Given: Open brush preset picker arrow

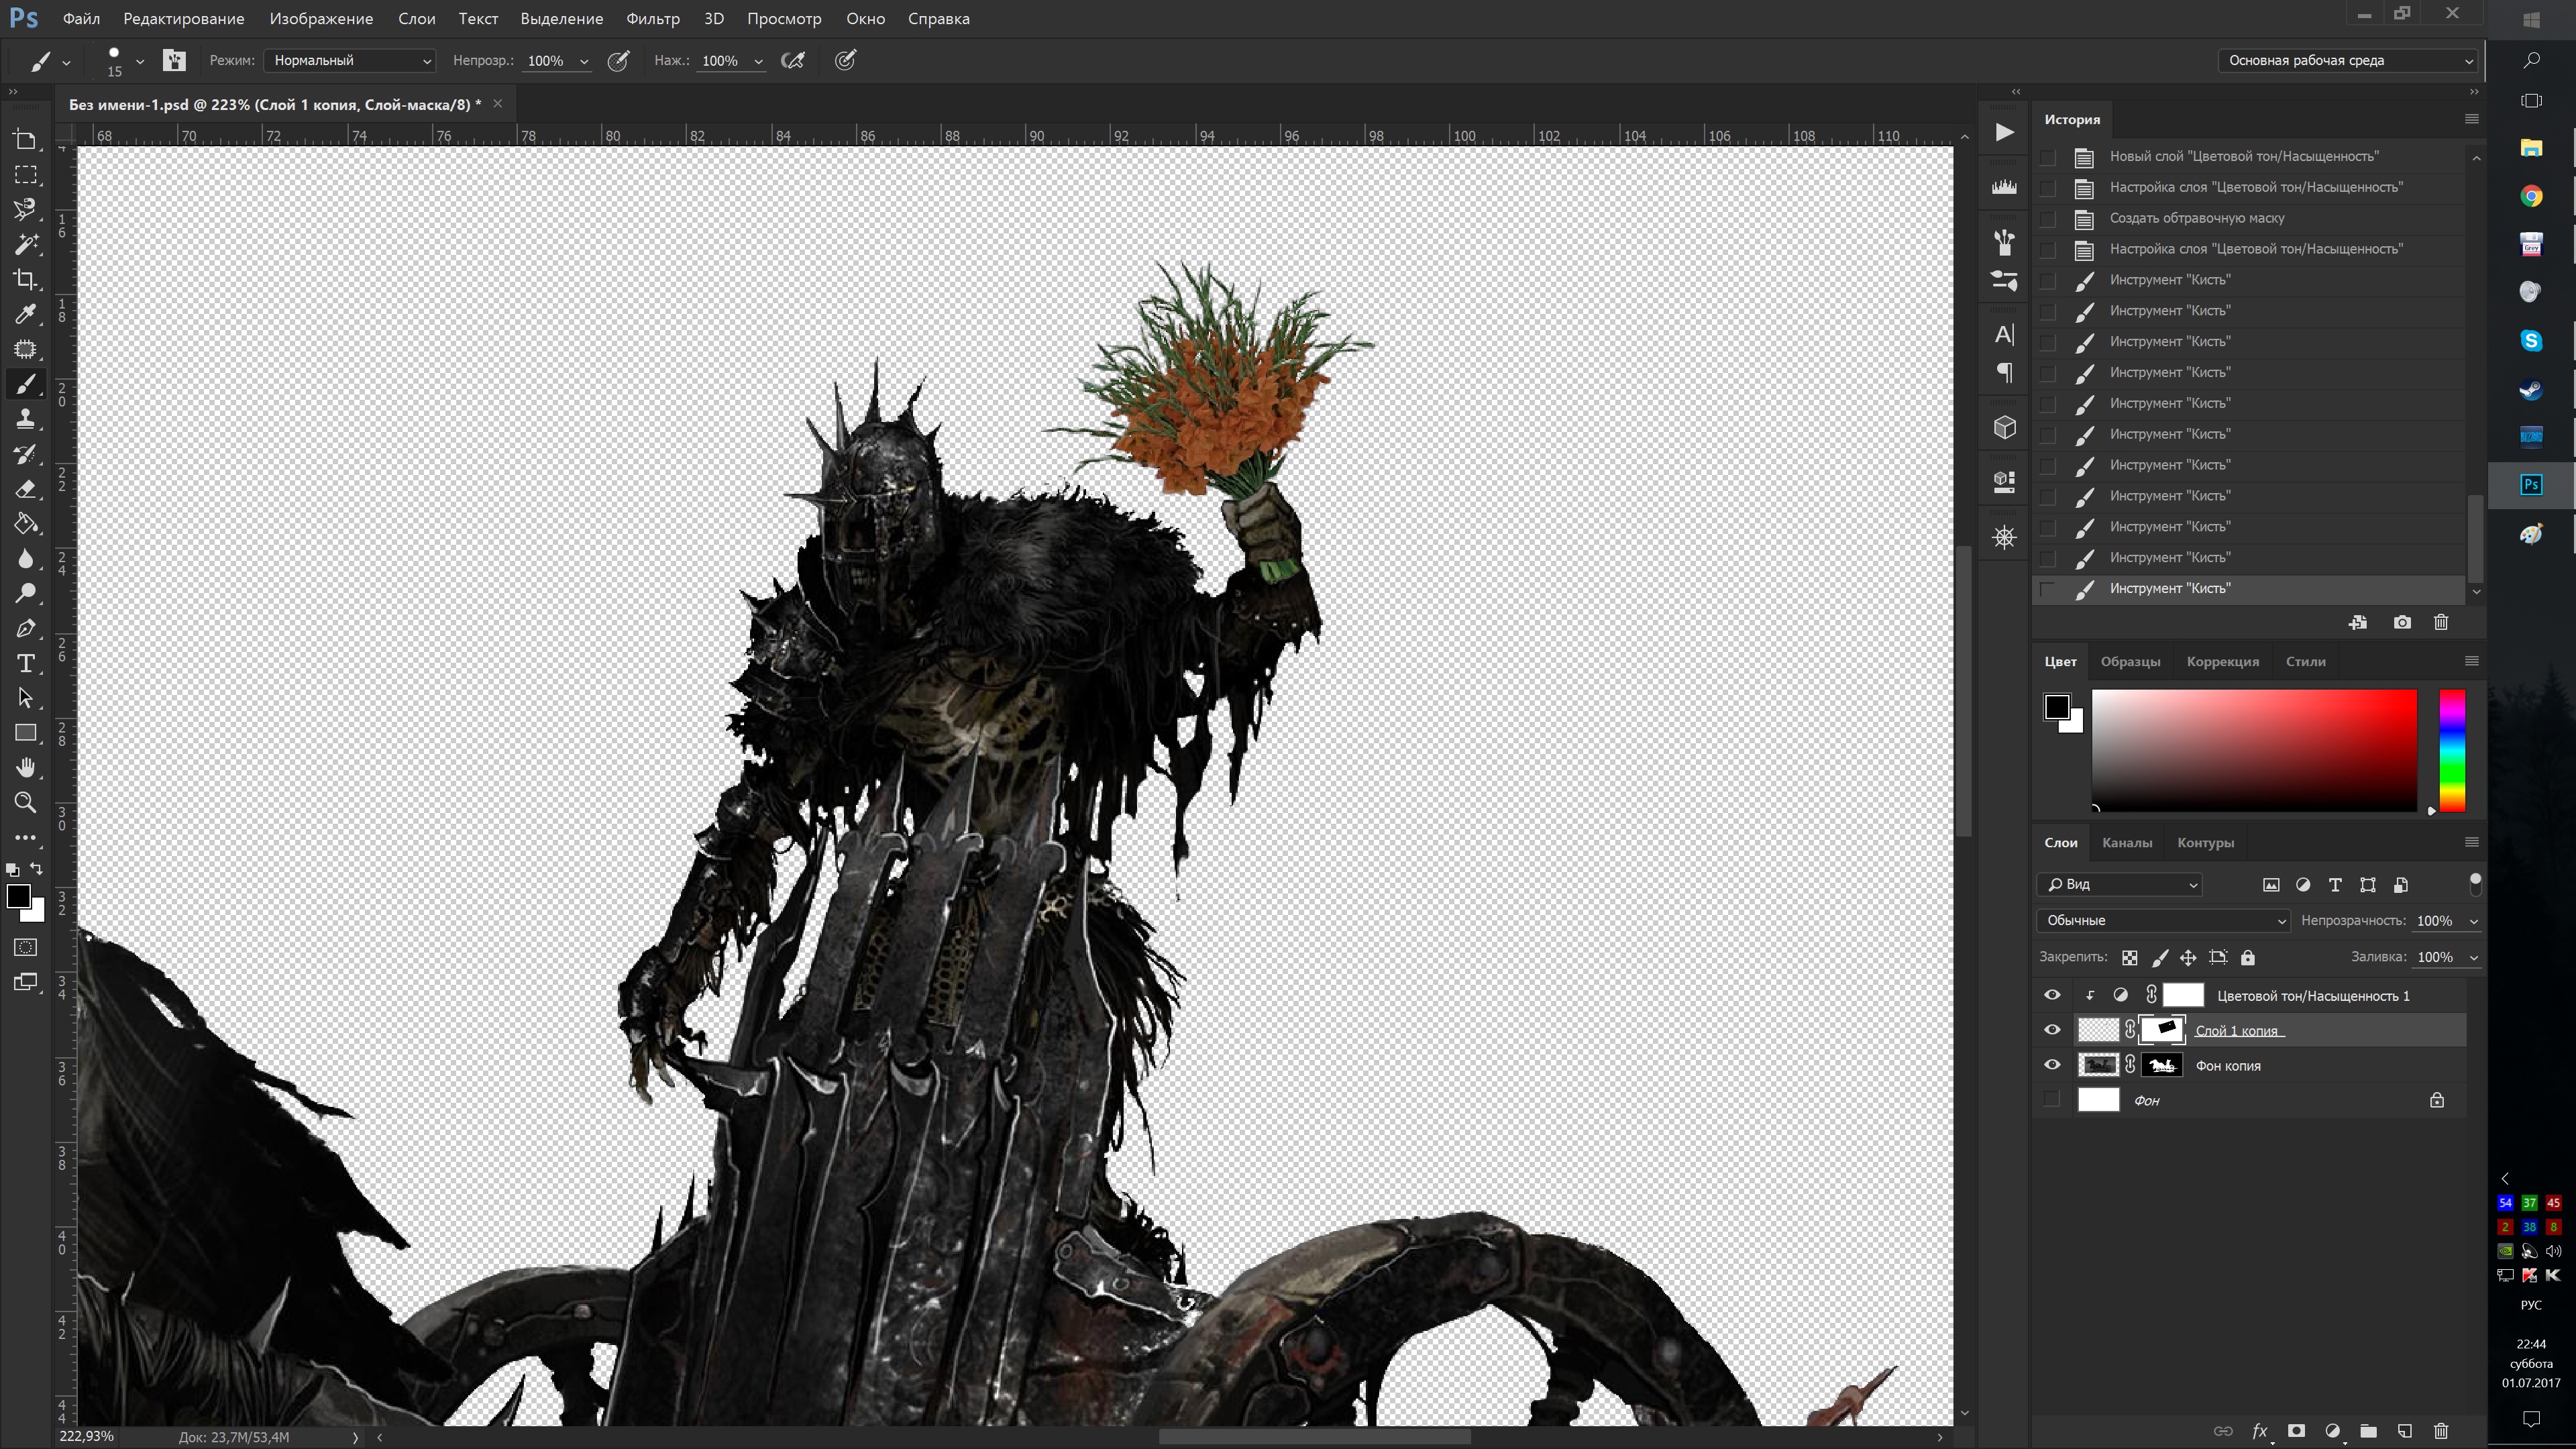Looking at the screenshot, I should (140, 61).
